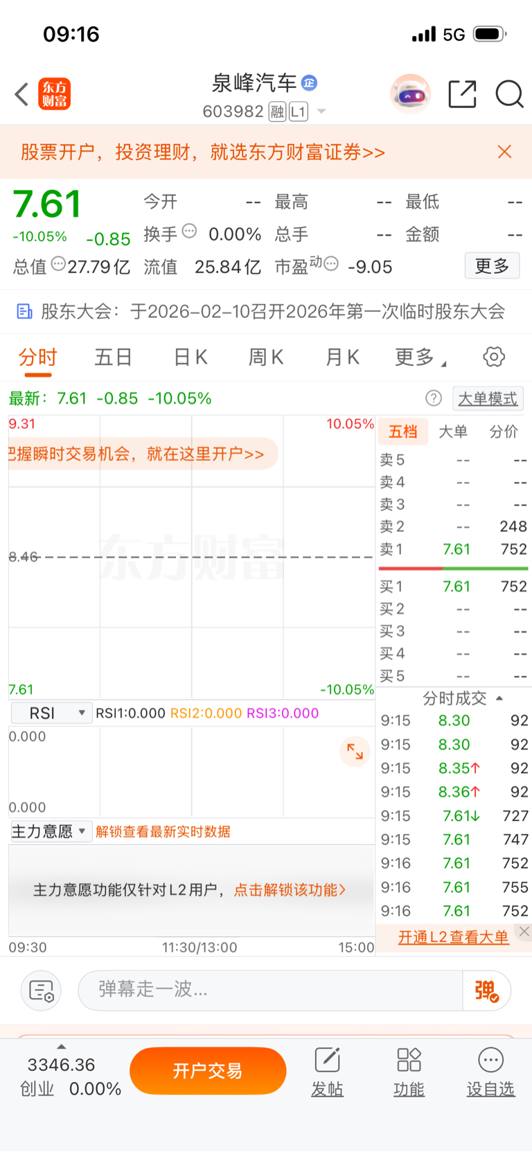
Task: Click the 更多 quote details button
Action: point(492,266)
